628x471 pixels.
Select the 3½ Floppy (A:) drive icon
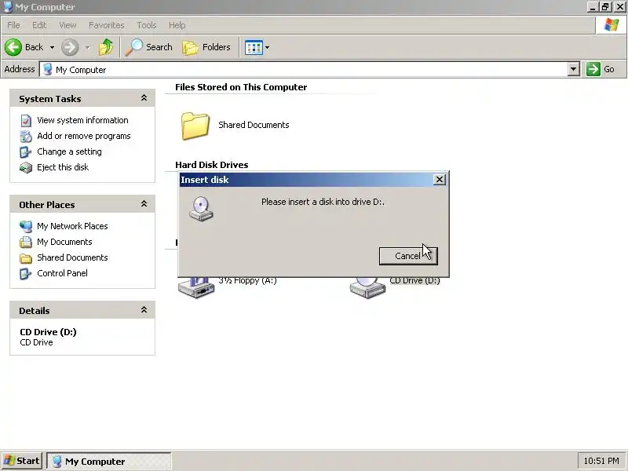click(x=195, y=287)
